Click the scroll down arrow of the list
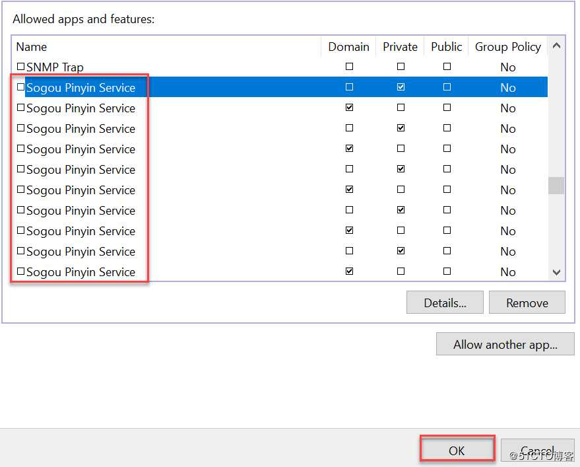This screenshot has width=580, height=467. point(556,272)
